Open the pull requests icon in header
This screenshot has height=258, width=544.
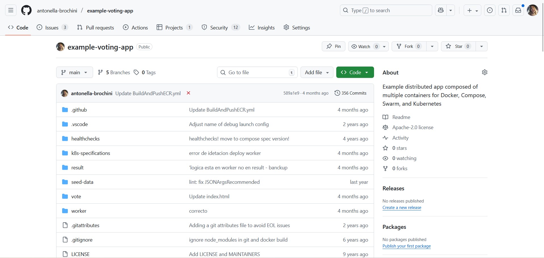(x=504, y=10)
